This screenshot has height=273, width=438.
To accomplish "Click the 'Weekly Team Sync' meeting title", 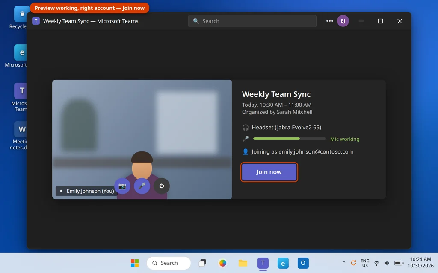I will pyautogui.click(x=276, y=94).
